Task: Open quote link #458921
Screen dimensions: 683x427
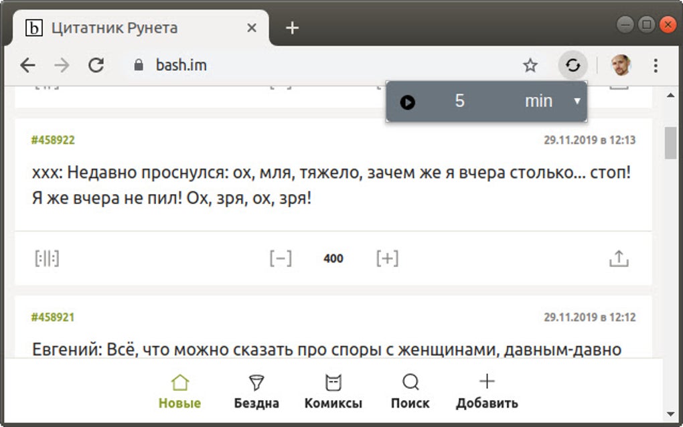Action: tap(53, 317)
